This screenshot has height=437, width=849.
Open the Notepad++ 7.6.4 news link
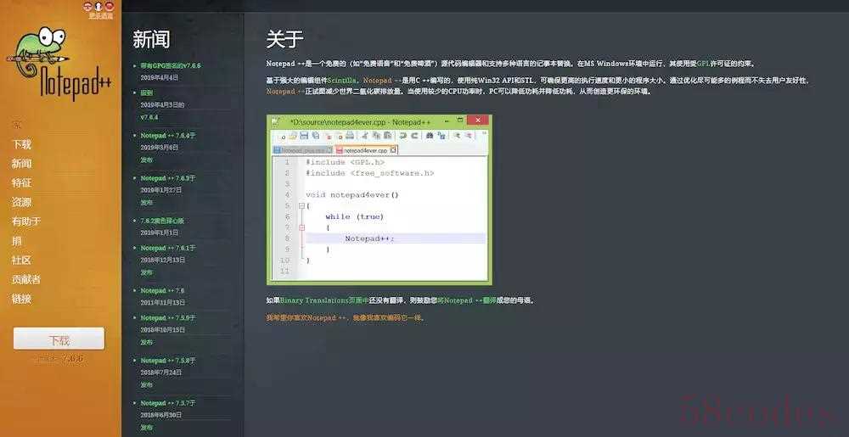click(x=168, y=135)
